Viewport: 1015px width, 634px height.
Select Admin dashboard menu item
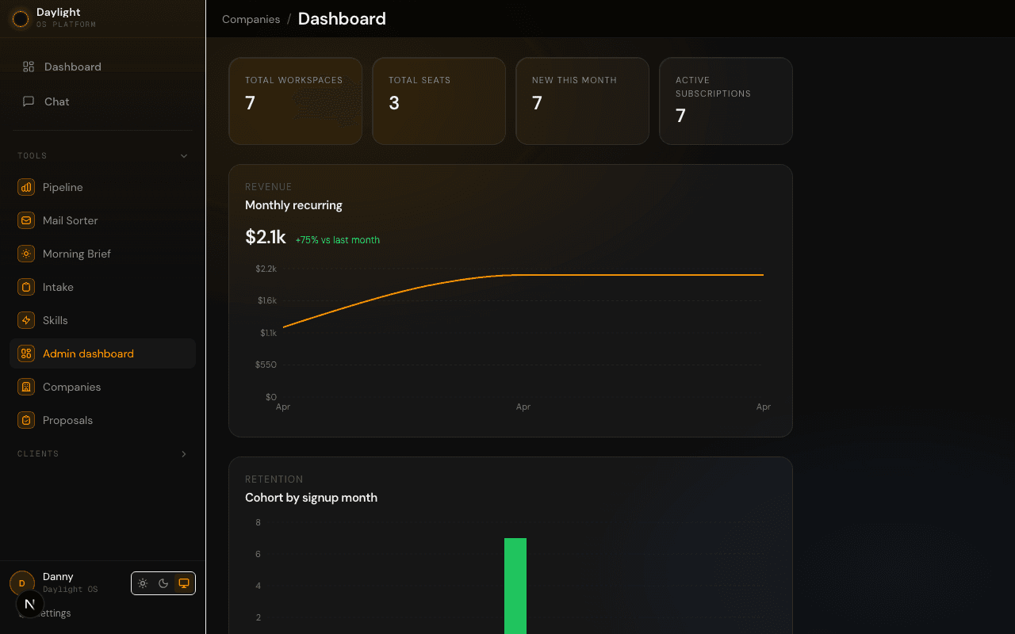click(x=103, y=353)
